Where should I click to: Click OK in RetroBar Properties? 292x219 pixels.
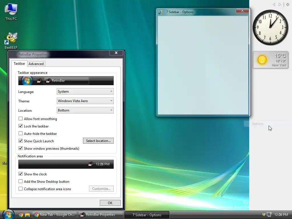(110, 203)
